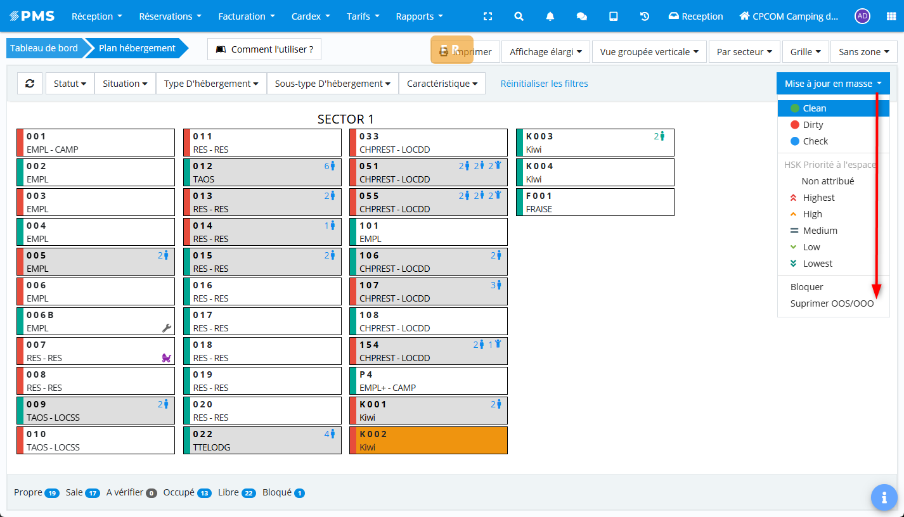Choose Highest priority in menu
The width and height of the screenshot is (904, 517).
pyautogui.click(x=818, y=198)
